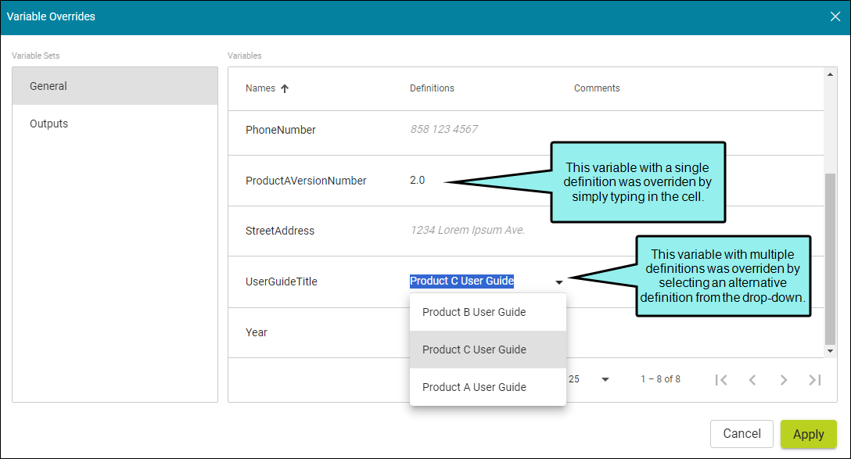
Task: Click the Cancel button
Action: (x=741, y=433)
